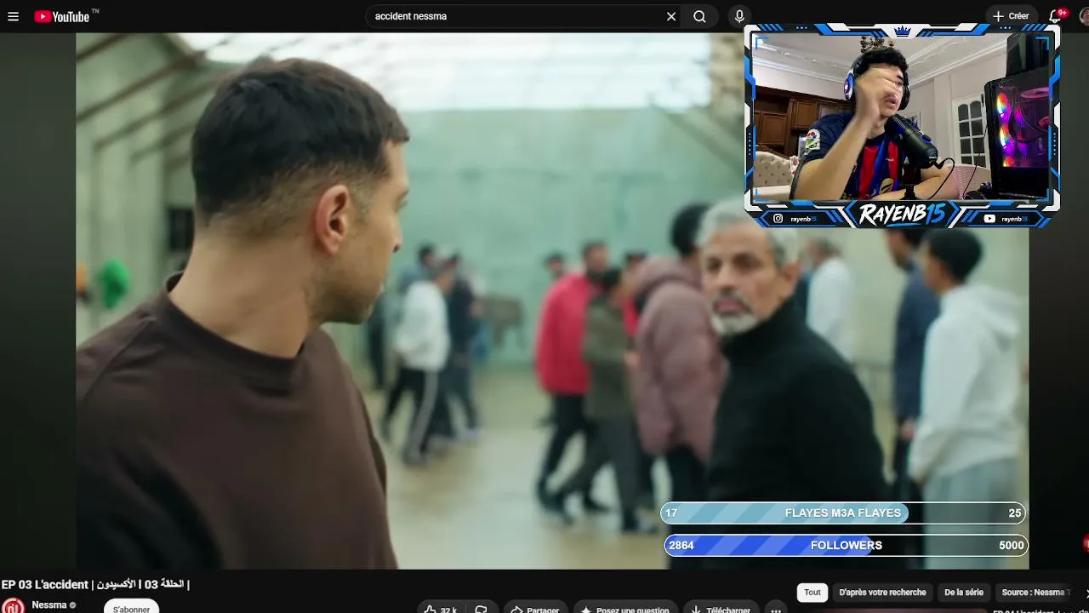This screenshot has height=613, width=1089.
Task: Click the video title 'EP 03 L'accident'
Action: coord(95,585)
